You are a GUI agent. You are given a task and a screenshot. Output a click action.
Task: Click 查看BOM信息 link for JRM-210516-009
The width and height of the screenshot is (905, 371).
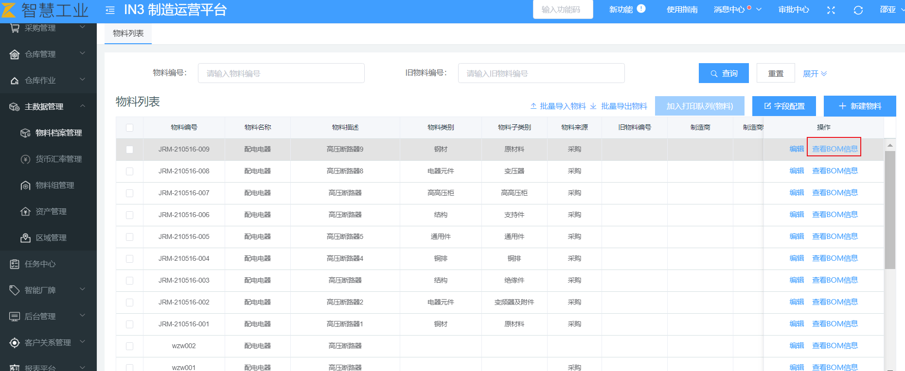(x=834, y=149)
